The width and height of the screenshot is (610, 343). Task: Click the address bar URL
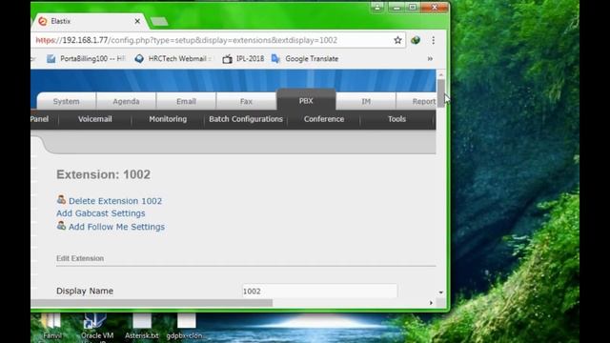coord(187,40)
